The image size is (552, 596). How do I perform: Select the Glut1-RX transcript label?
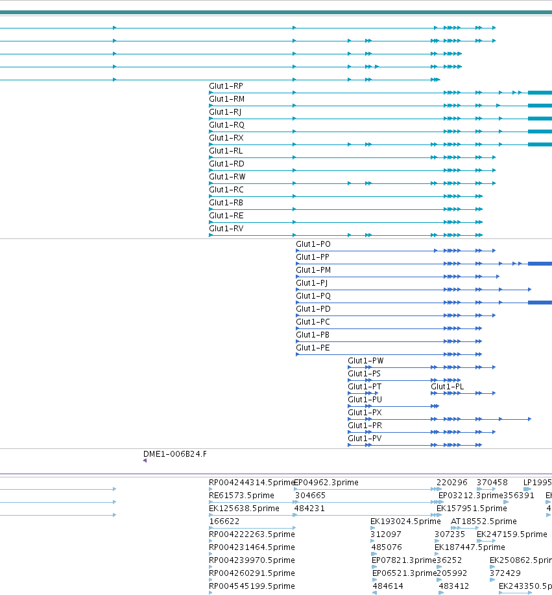(226, 138)
